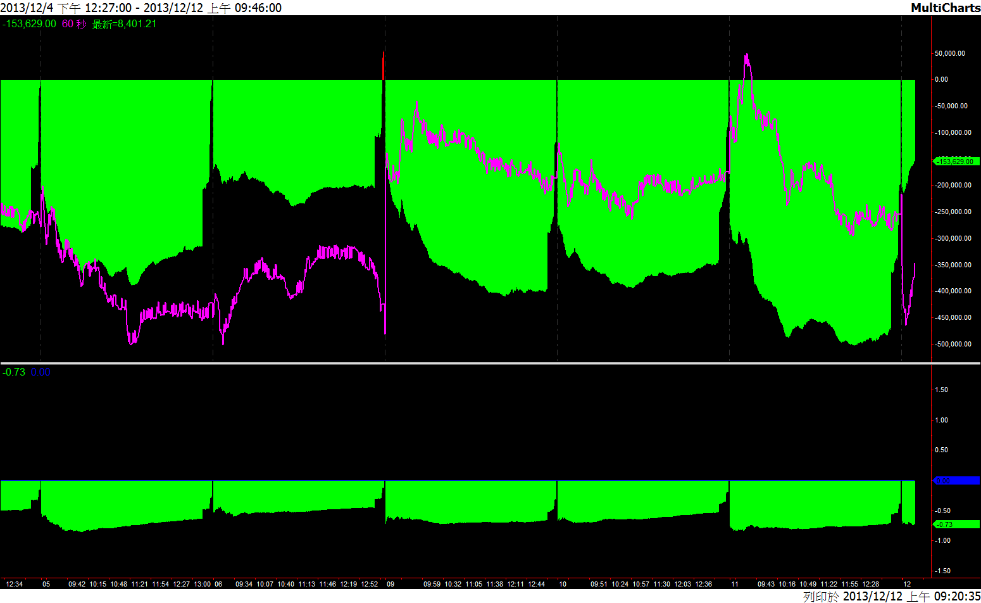Click the '最新=8,401.21' last price label

pyautogui.click(x=125, y=24)
